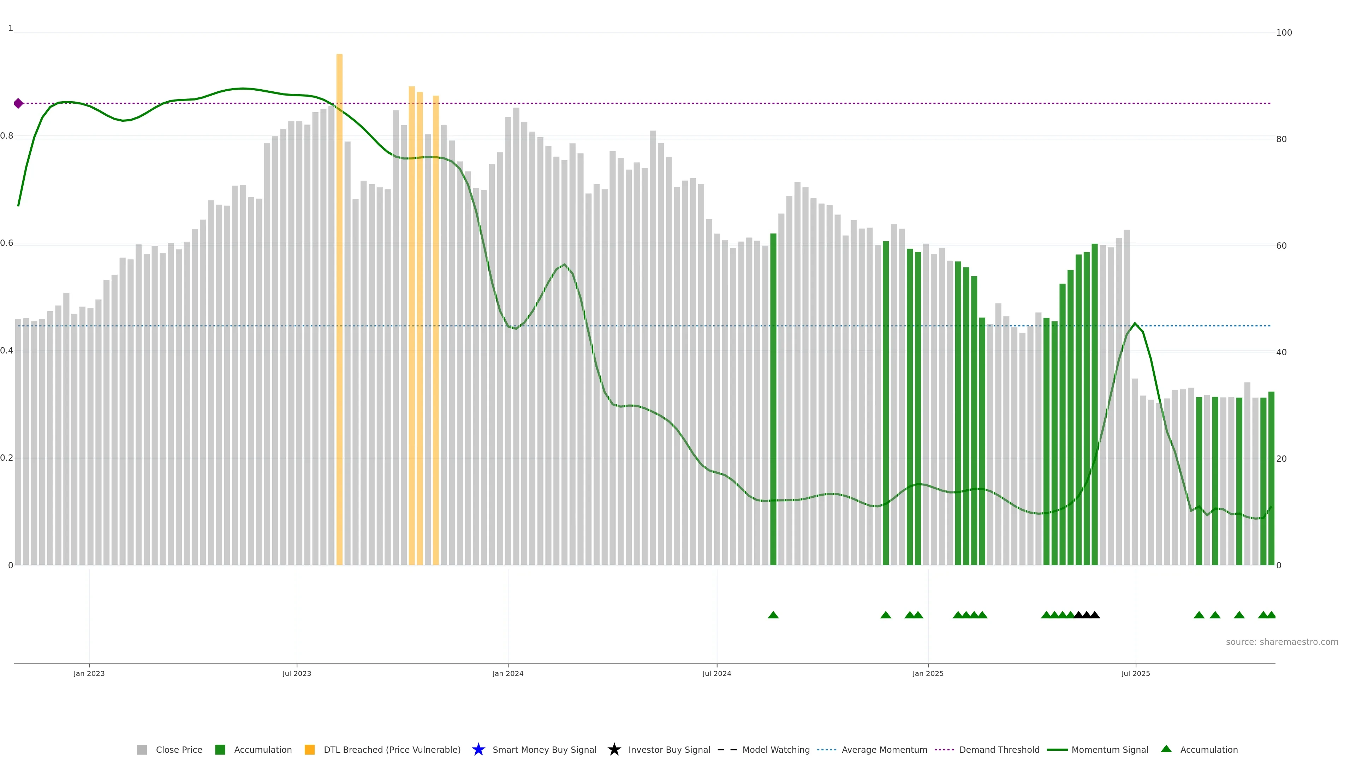Click the first green accumulation triangle marker
The image size is (1356, 762).
pyautogui.click(x=773, y=615)
